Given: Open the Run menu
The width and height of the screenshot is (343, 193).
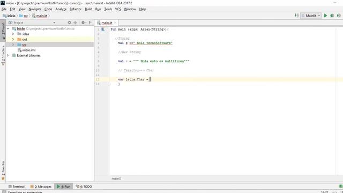Looking at the screenshot, I should [98, 9].
